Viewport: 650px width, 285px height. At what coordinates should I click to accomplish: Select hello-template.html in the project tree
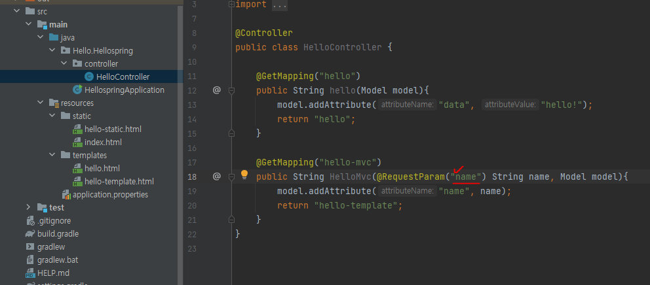tap(119, 181)
